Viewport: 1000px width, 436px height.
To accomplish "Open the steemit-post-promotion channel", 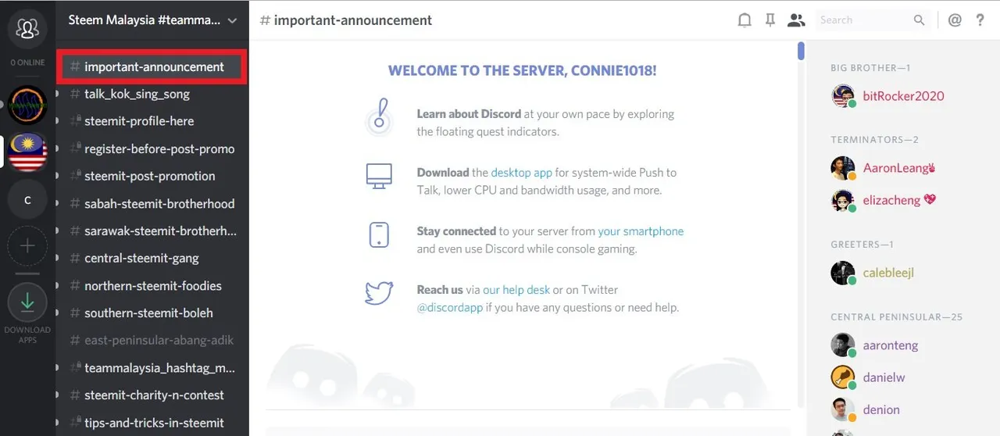I will 152,176.
